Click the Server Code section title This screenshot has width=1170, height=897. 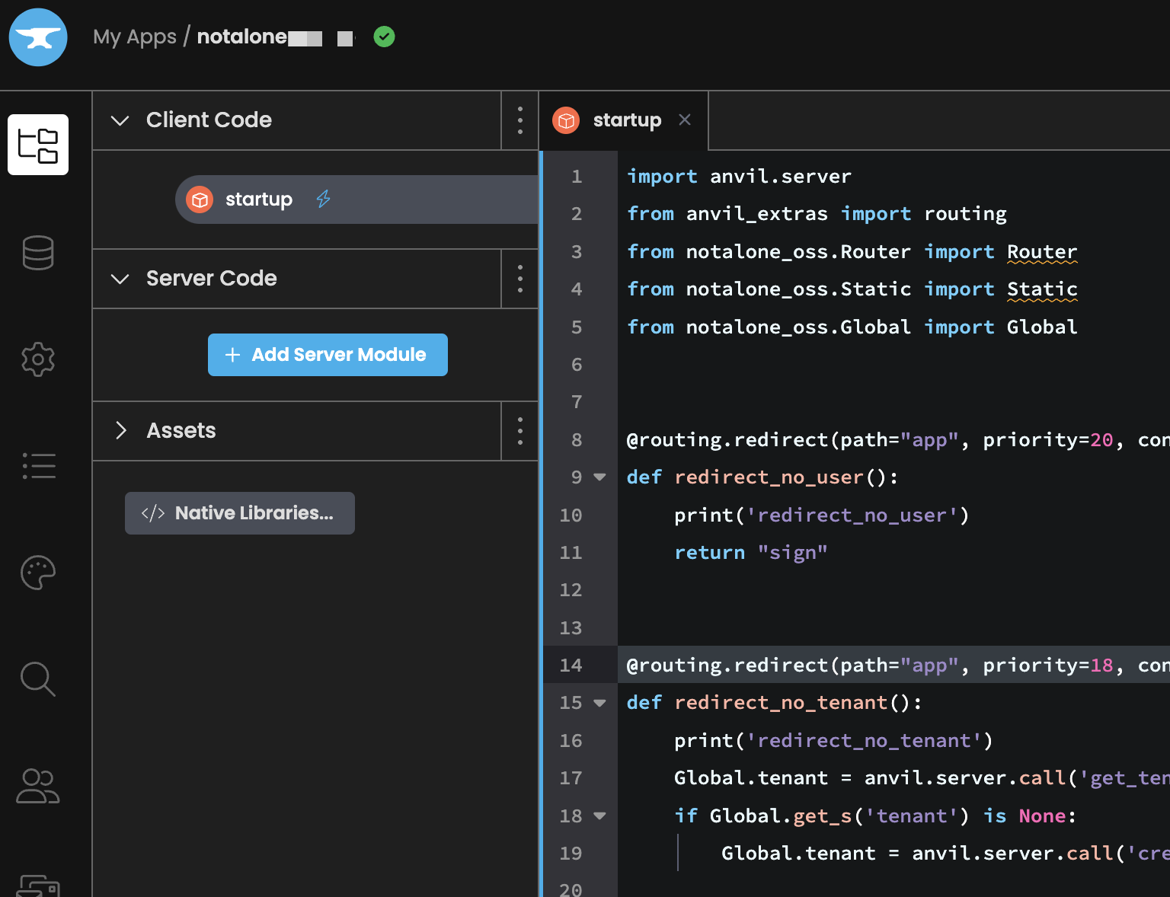coord(212,278)
